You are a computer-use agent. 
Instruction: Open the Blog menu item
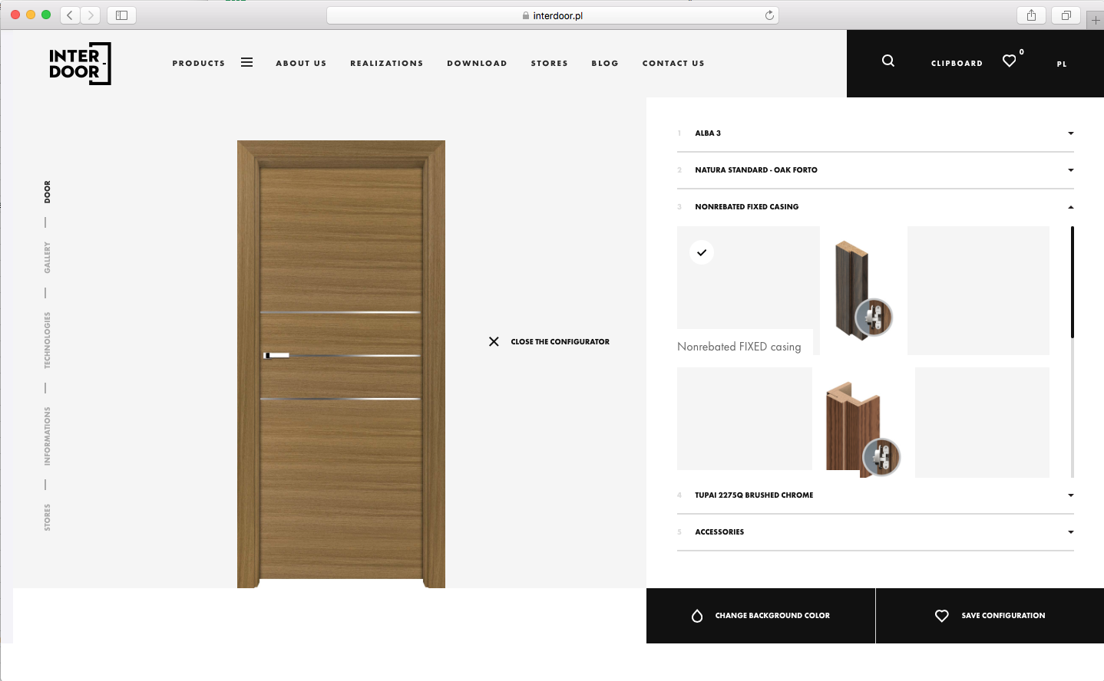pos(605,64)
